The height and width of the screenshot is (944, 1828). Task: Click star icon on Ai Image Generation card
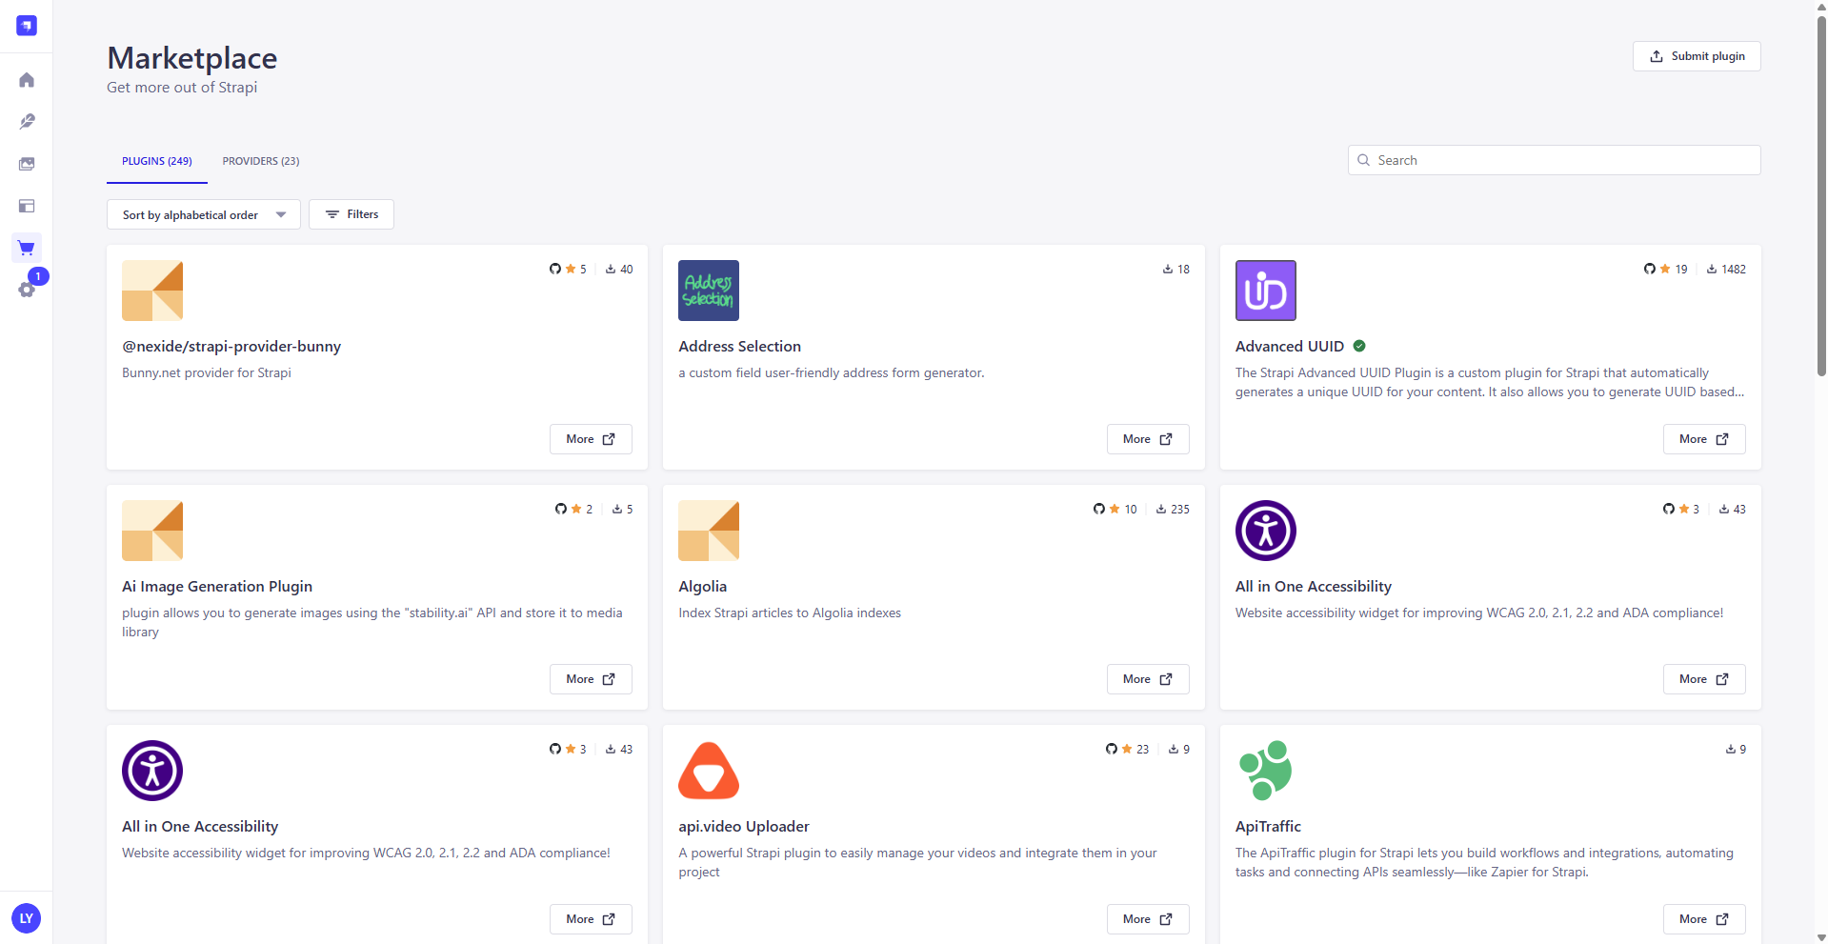576,509
